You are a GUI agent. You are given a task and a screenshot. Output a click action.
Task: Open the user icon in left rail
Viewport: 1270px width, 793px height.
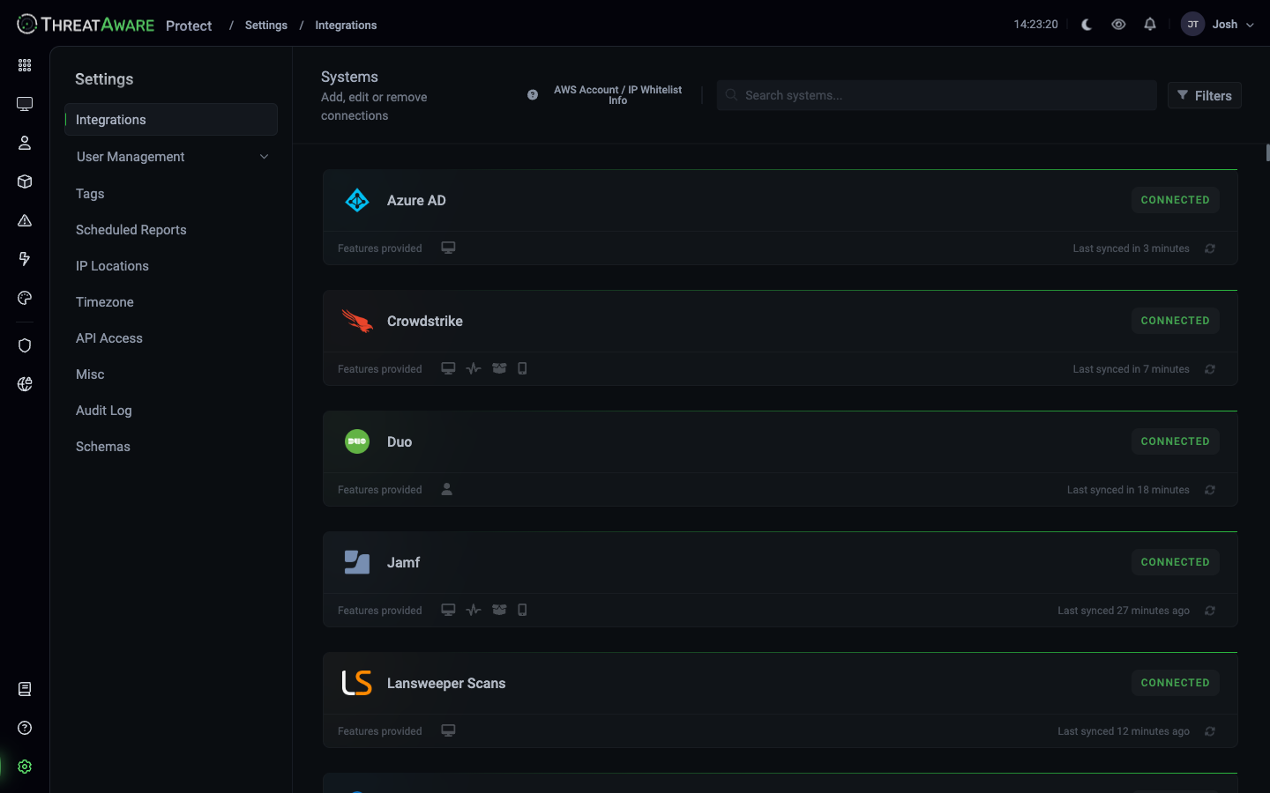[25, 143]
